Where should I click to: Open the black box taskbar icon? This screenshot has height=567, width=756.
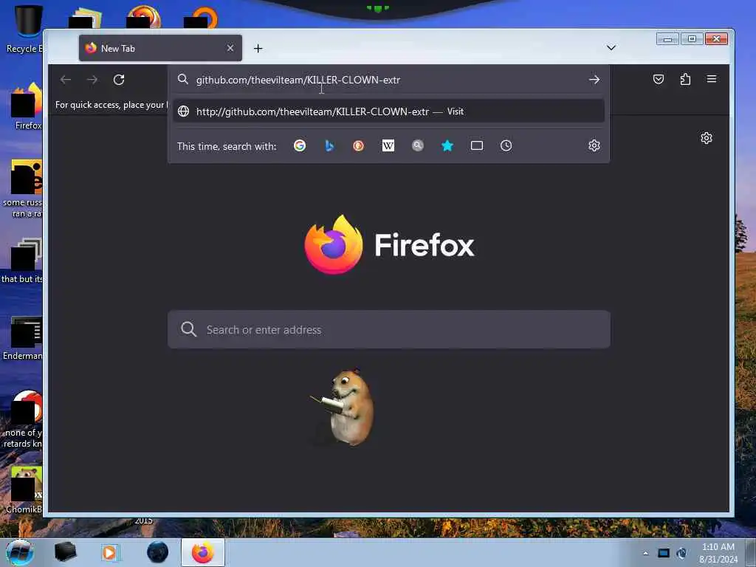pyautogui.click(x=65, y=552)
